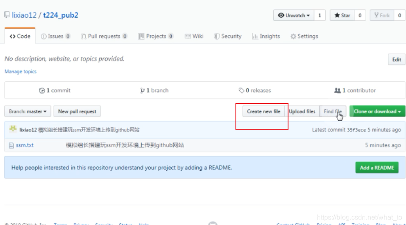Open the Unwatch dropdown button
This screenshot has height=225, width=406.
(x=294, y=15)
